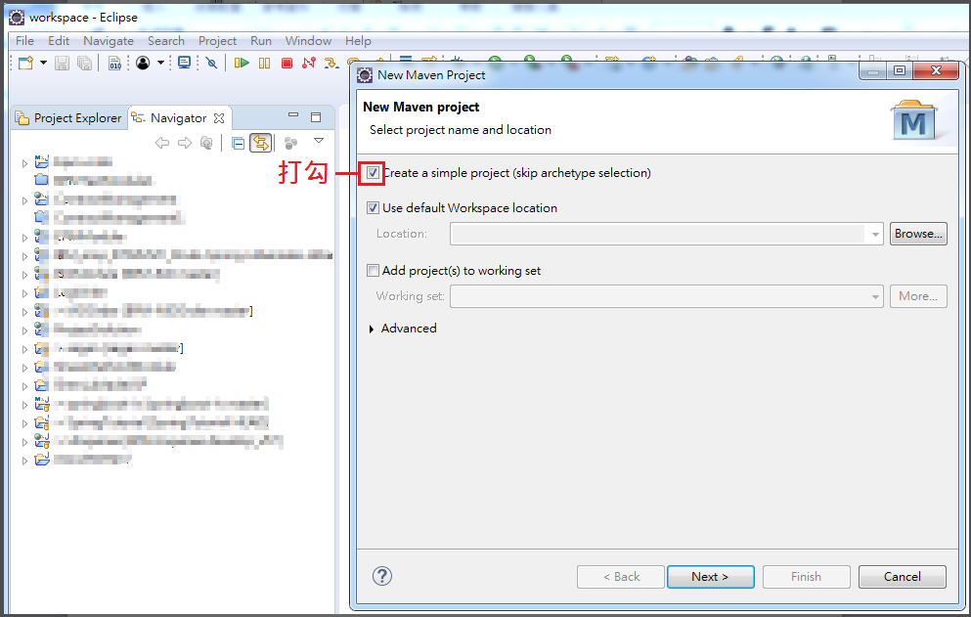Switch to the Project Explorer tab
Screen dimensions: 971x617
[x=68, y=117]
